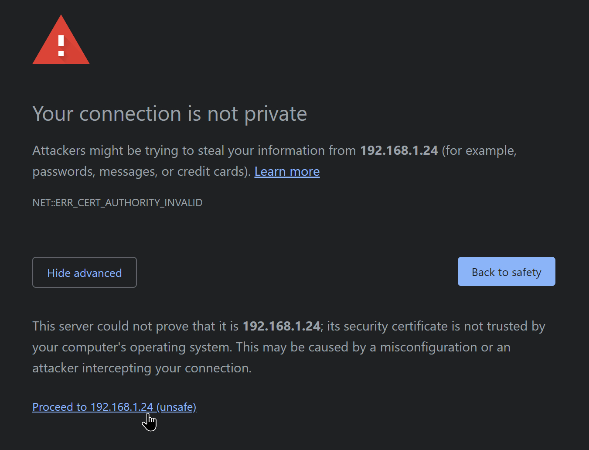Click the "attacker intercepting your connection" line
Viewport: 589px width, 450px height.
coord(142,368)
